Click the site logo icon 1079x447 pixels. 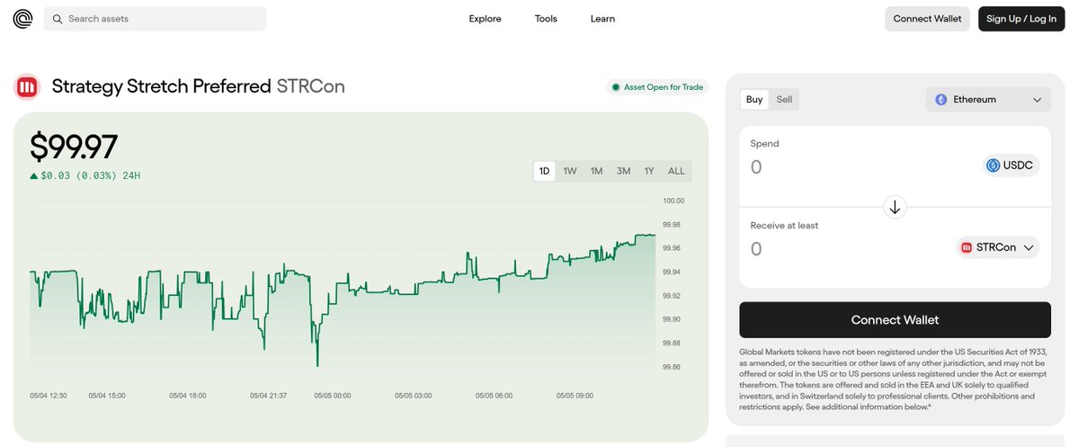click(22, 19)
